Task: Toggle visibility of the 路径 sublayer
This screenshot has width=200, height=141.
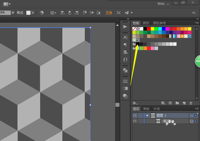Action: coord(135,121)
